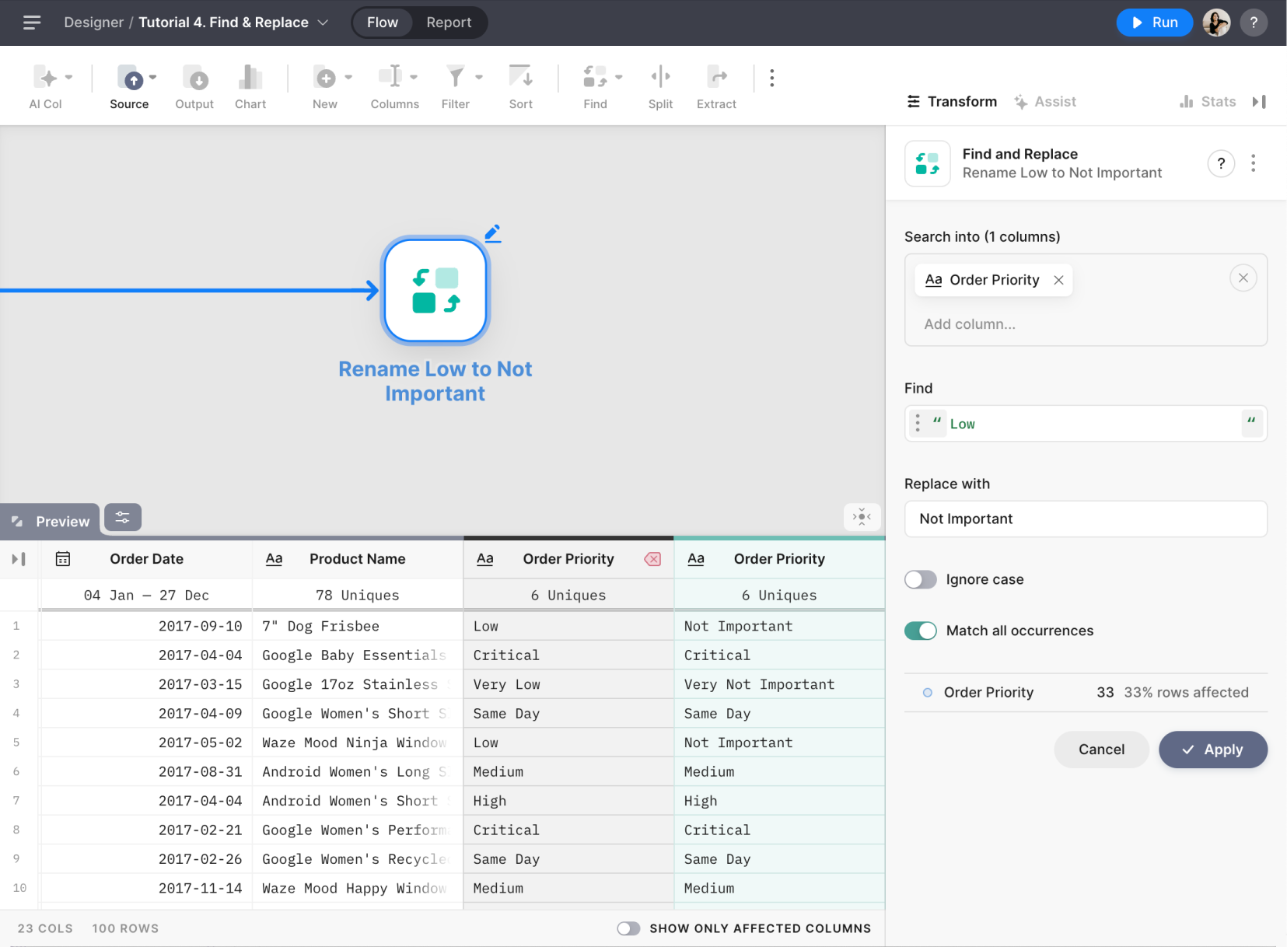This screenshot has height=947, width=1287.
Task: Open the Stats tab
Action: (1208, 102)
